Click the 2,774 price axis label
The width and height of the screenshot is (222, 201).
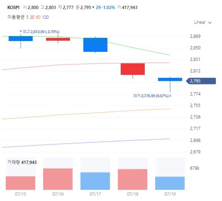(195, 94)
